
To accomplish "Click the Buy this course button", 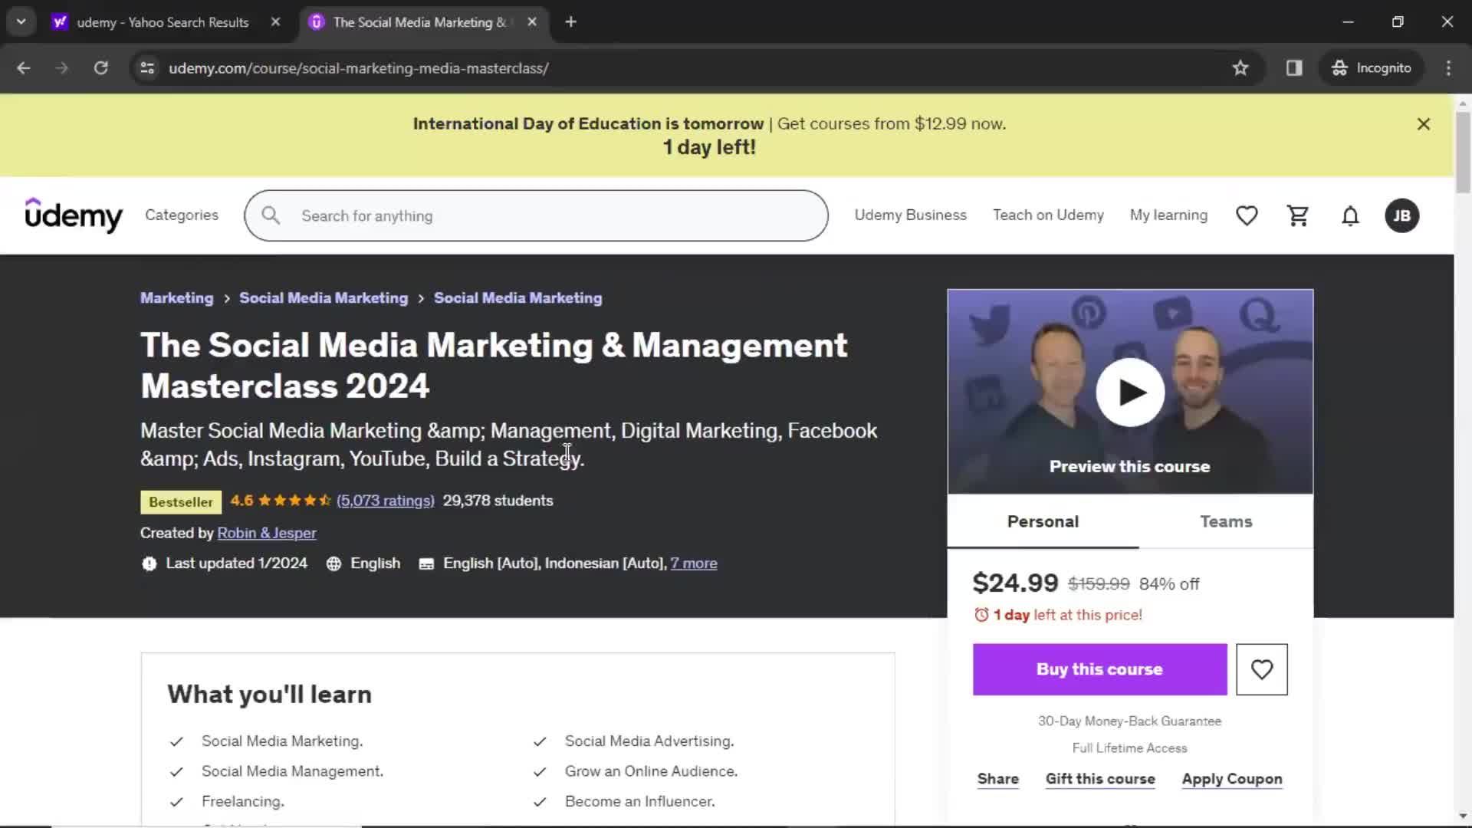I will (1100, 669).
